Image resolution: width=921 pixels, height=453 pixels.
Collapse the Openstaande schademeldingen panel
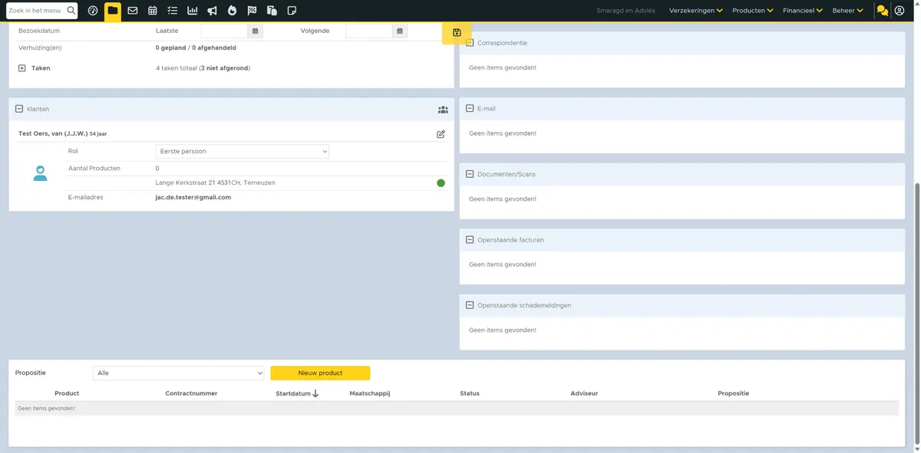[470, 305]
